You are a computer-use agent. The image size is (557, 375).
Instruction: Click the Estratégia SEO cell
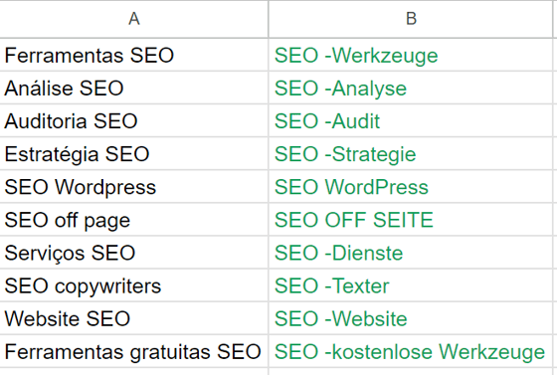click(134, 153)
